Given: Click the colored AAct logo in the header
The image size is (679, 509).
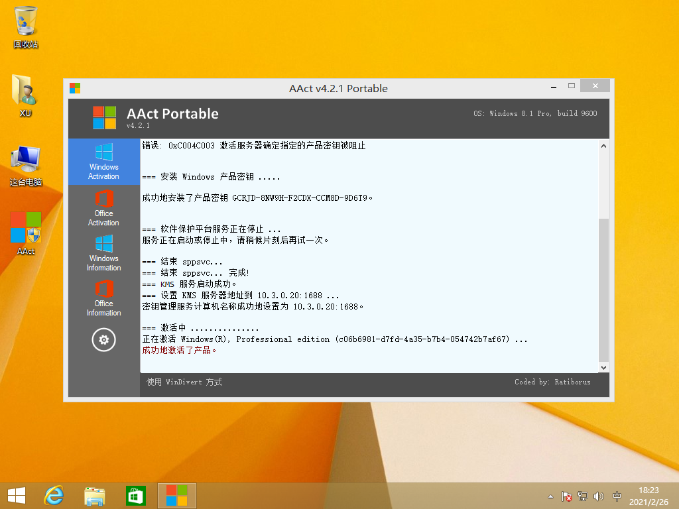Looking at the screenshot, I should [106, 118].
